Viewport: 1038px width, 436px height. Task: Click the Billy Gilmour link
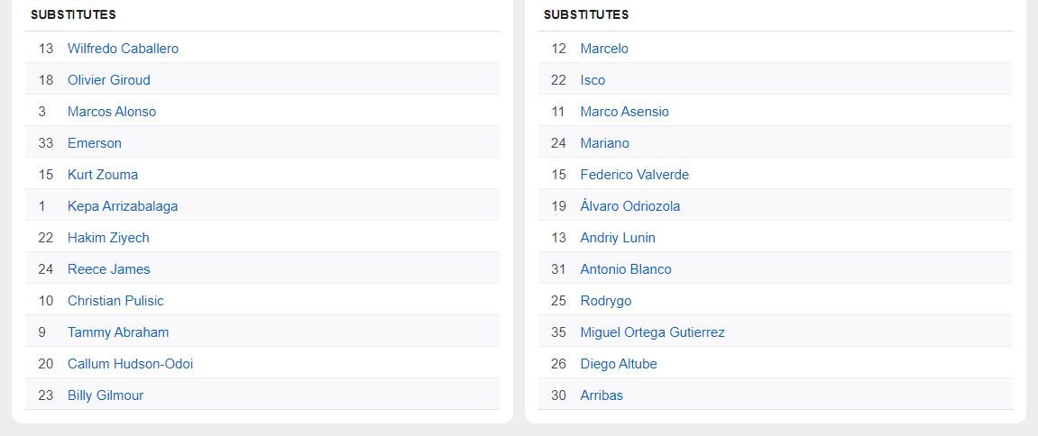[x=105, y=395]
